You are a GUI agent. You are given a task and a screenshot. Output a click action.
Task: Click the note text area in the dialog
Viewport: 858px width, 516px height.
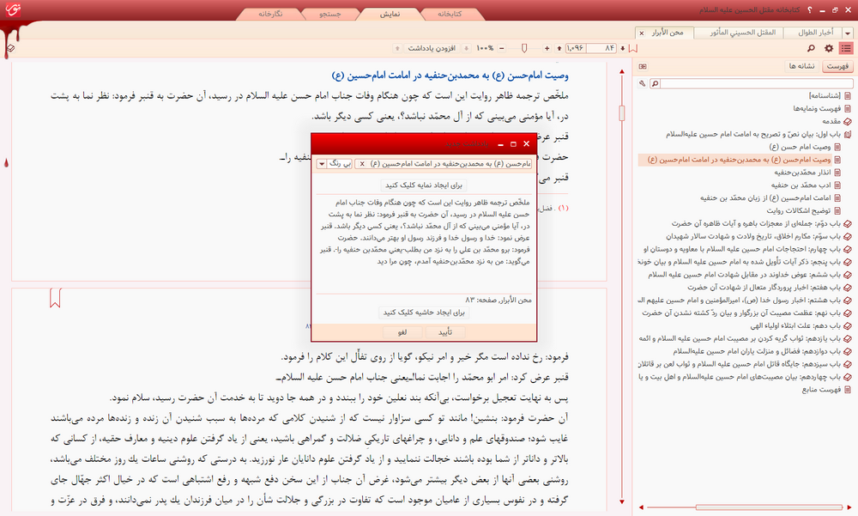[424, 244]
